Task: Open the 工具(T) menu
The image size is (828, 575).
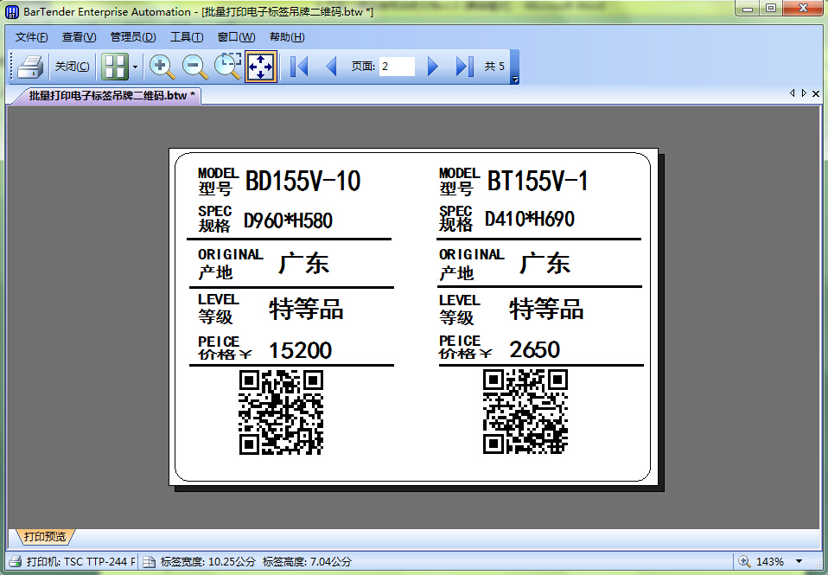Action: [x=187, y=37]
